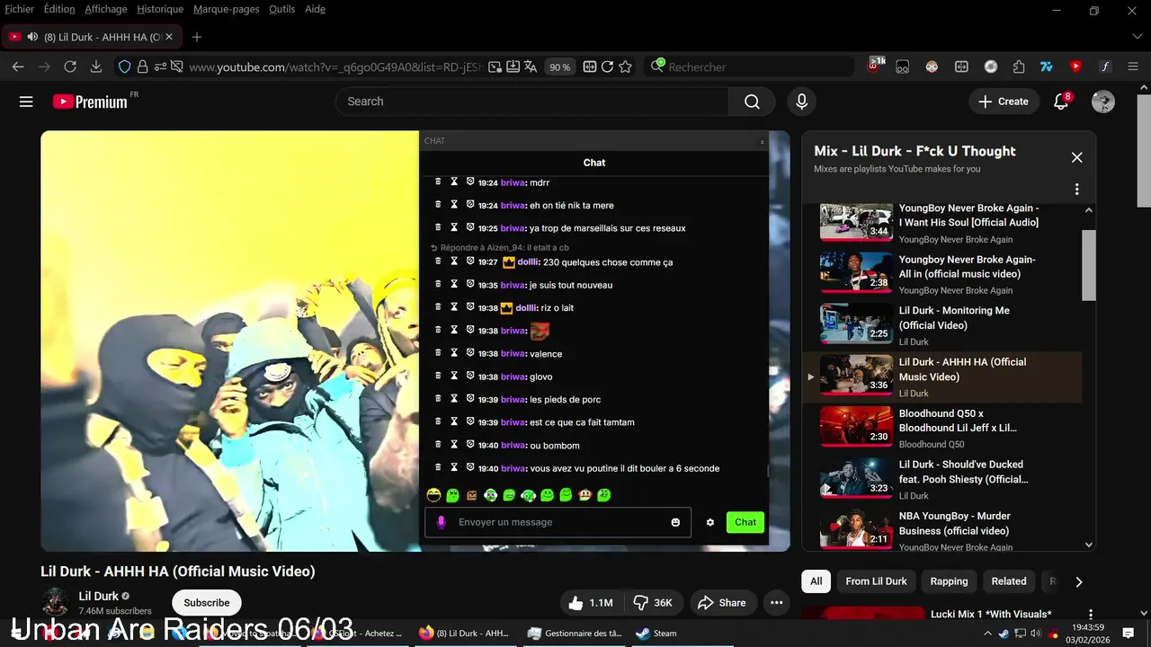Open the Outils menu
This screenshot has width=1151, height=647.
click(x=281, y=9)
